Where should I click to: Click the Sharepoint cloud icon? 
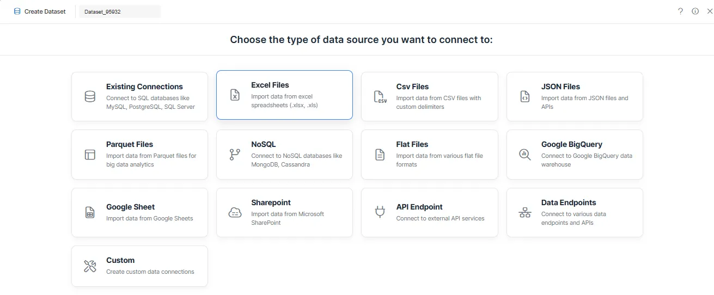235,213
